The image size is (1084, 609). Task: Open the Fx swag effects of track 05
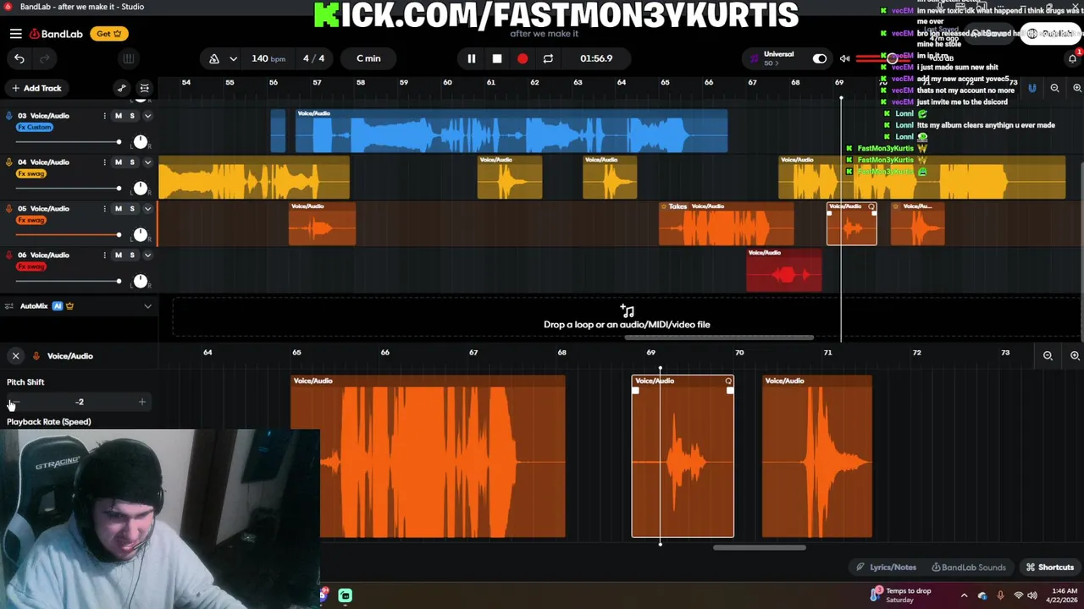[x=31, y=221]
